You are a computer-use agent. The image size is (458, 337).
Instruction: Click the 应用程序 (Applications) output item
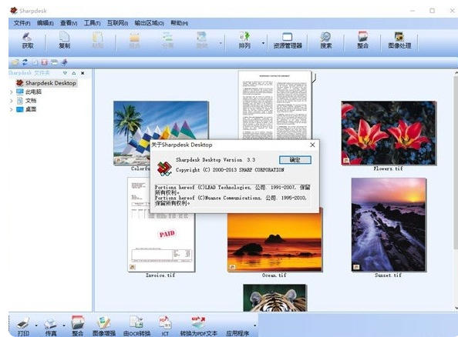(x=237, y=333)
